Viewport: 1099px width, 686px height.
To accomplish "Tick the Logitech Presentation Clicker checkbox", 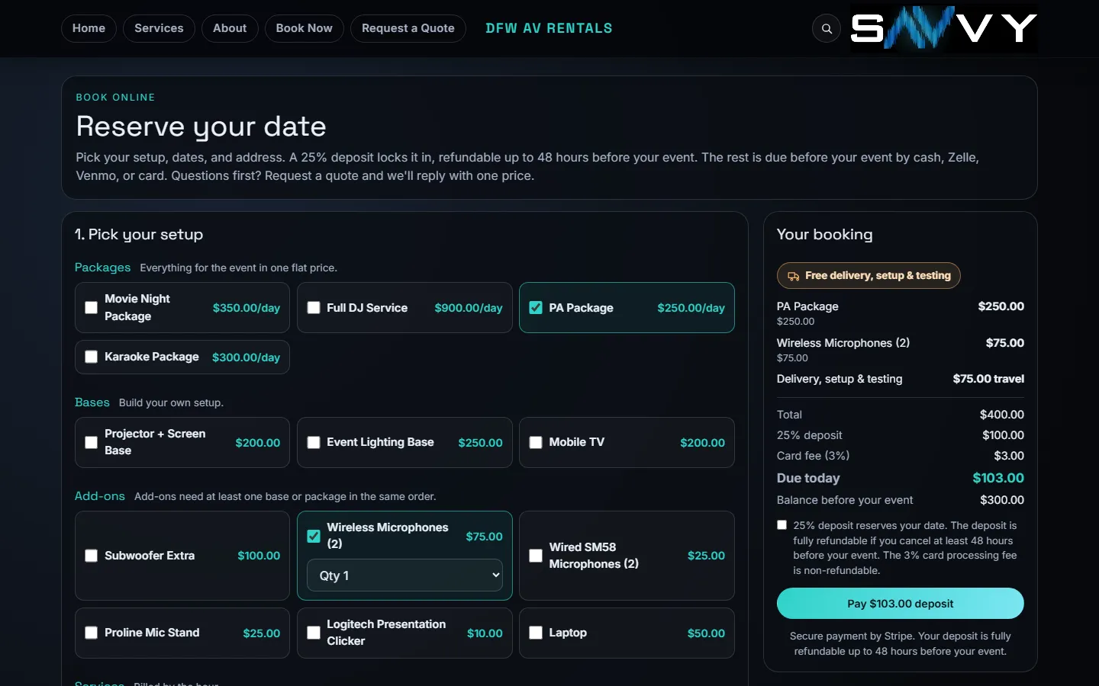I will click(314, 633).
